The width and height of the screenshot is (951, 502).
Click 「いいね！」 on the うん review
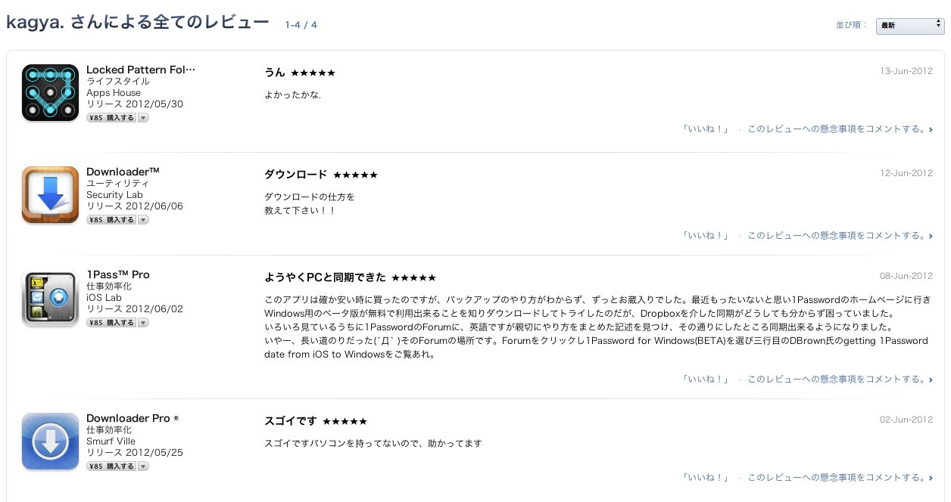pyautogui.click(x=705, y=129)
